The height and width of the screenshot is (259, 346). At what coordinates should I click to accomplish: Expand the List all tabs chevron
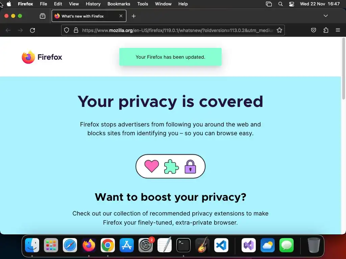click(x=325, y=16)
